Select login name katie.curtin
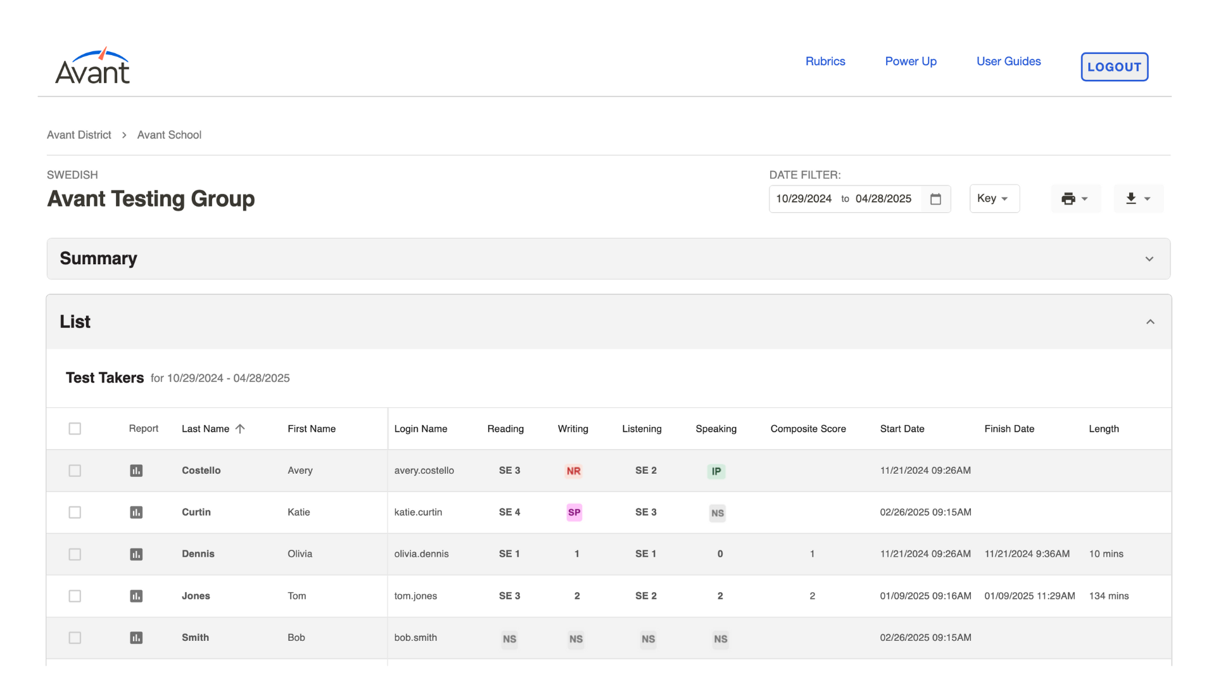The image size is (1216, 684). pos(418,512)
